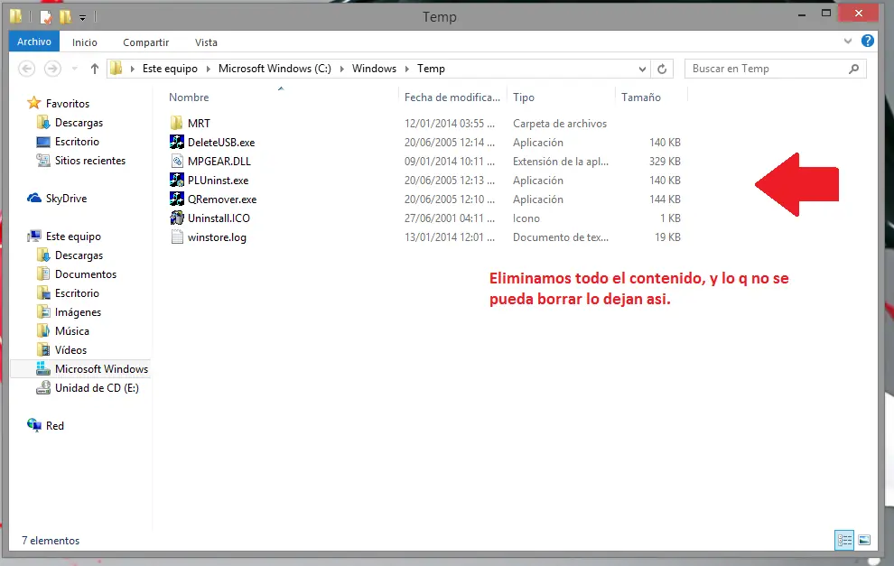Viewport: 894px width, 566px height.
Task: Switch to details view in status bar
Action: click(844, 540)
